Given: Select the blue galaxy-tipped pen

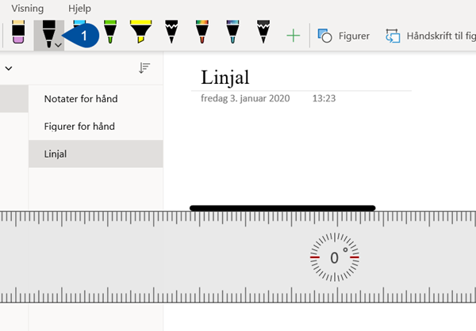Looking at the screenshot, I should click(x=232, y=32).
